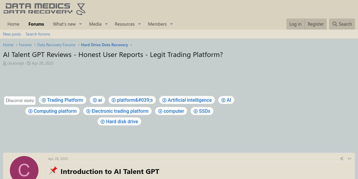
Task: Click the platform&#039;s topic chip
Action: click(132, 100)
